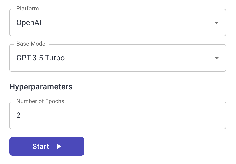Click the epochs value 2

click(x=19, y=115)
